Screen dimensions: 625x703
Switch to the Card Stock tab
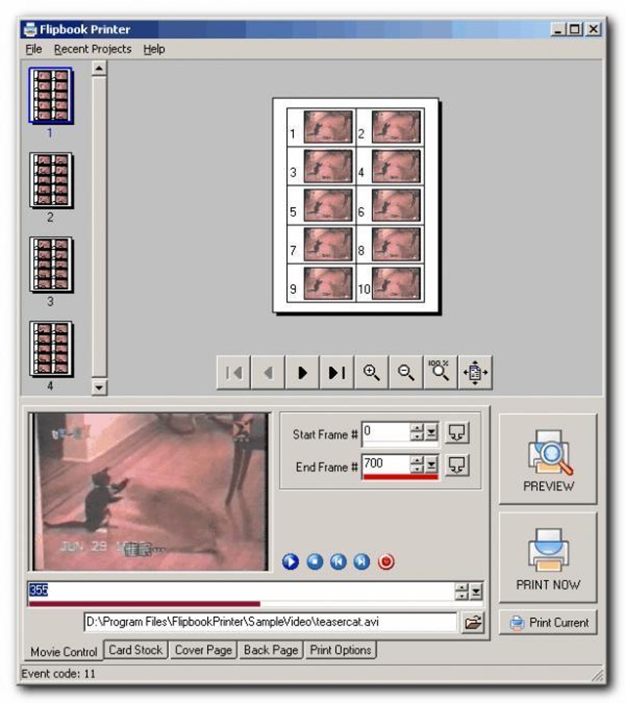coord(135,650)
